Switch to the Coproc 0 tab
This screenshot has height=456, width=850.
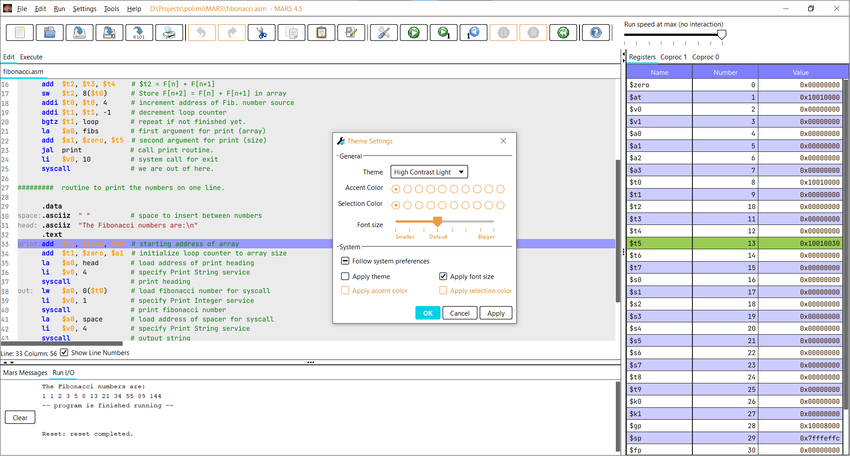point(706,57)
